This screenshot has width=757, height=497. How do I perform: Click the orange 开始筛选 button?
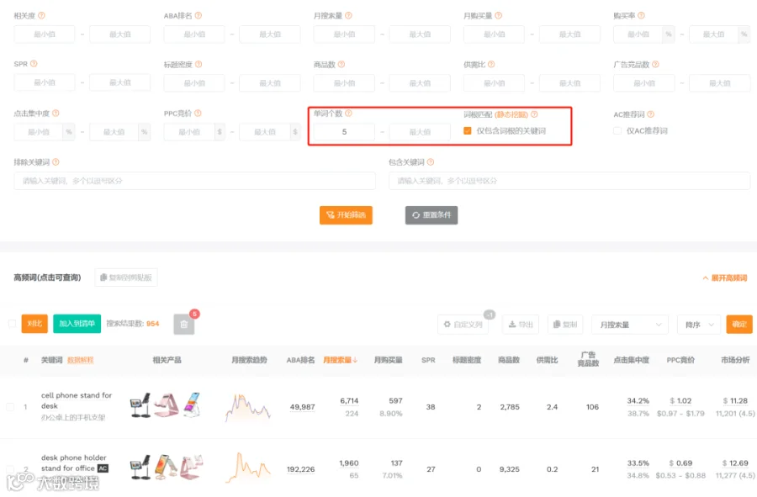[x=346, y=215]
